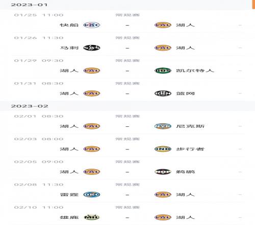Click the Spurs (SAS) team logo

coord(92,48)
